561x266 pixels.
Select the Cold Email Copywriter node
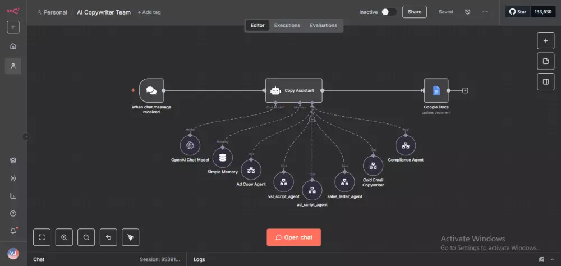pos(373,166)
